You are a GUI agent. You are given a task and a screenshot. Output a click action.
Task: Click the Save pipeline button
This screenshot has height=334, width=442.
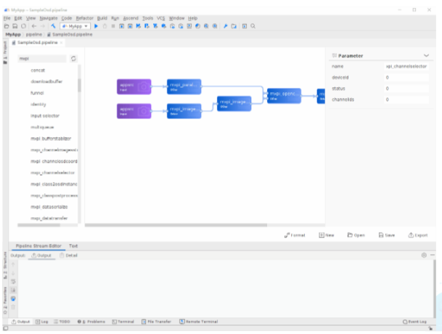pos(387,235)
